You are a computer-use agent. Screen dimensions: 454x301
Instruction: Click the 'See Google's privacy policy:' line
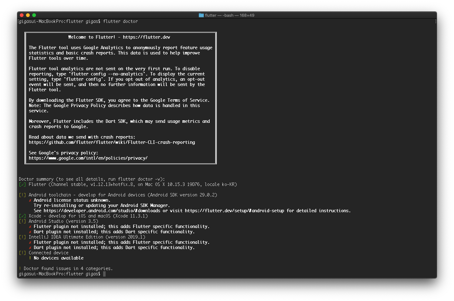[63, 153]
